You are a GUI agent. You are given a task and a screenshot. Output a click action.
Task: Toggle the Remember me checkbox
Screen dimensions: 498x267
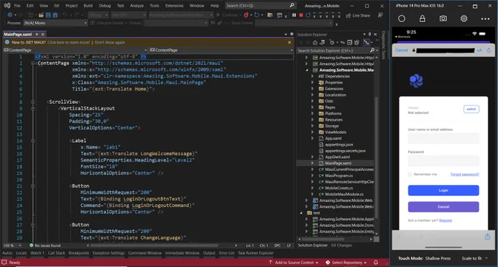pos(410,174)
